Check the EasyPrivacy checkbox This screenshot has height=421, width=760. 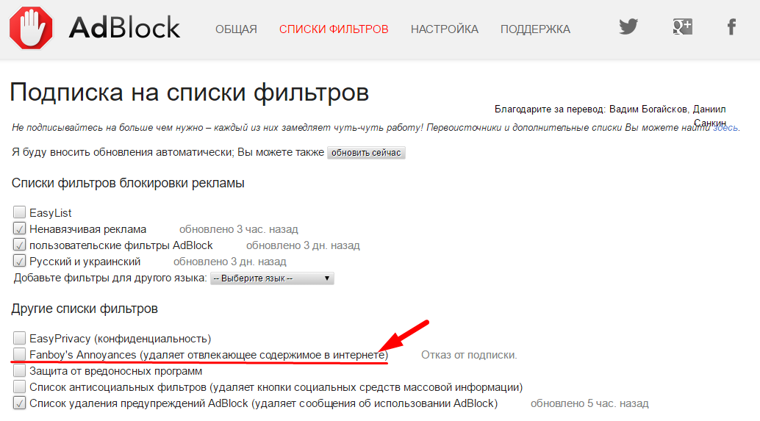[19, 338]
